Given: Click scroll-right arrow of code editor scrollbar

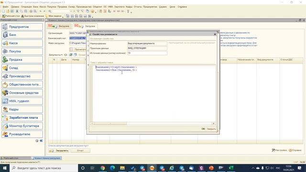Looking at the screenshot, I should point(214,123).
